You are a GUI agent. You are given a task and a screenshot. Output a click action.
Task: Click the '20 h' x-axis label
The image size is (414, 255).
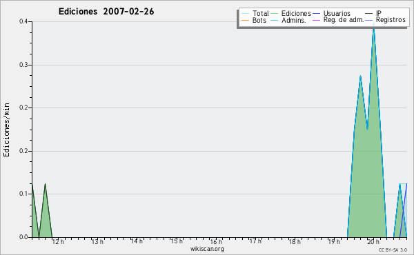[373, 241]
